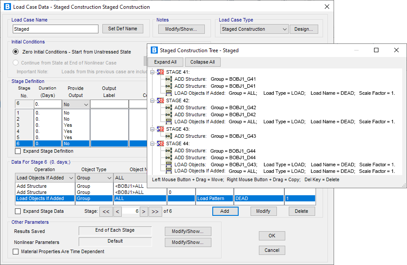
Task: Click the Load Case Name input field
Action: point(56,29)
